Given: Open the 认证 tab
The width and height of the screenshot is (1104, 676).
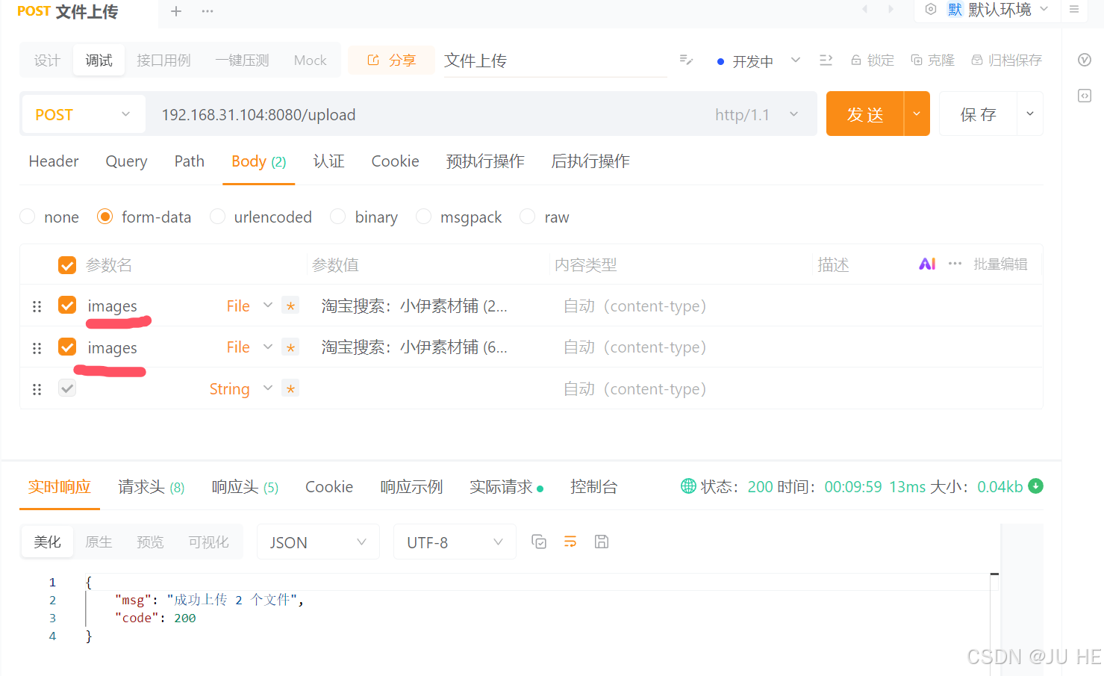Looking at the screenshot, I should [329, 161].
